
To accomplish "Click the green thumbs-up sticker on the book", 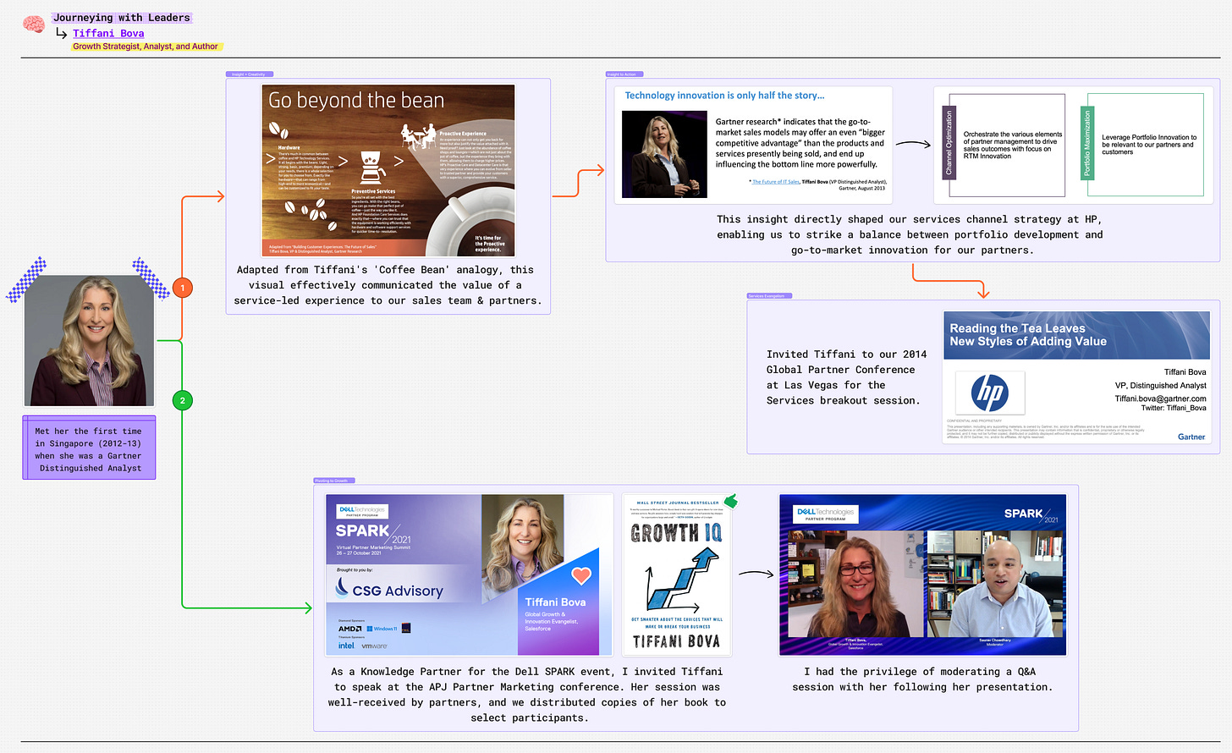I will tap(731, 501).
